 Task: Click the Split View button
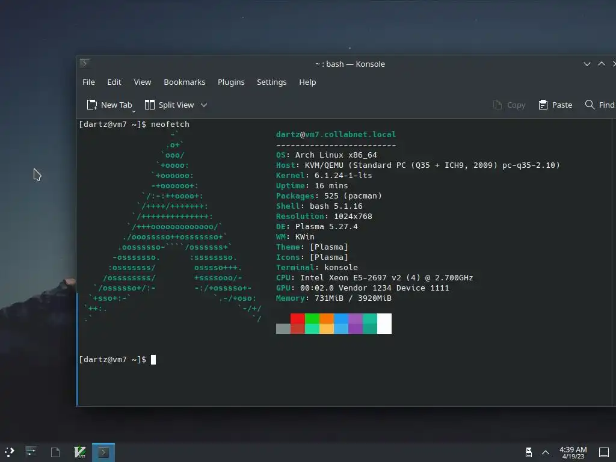(x=169, y=105)
